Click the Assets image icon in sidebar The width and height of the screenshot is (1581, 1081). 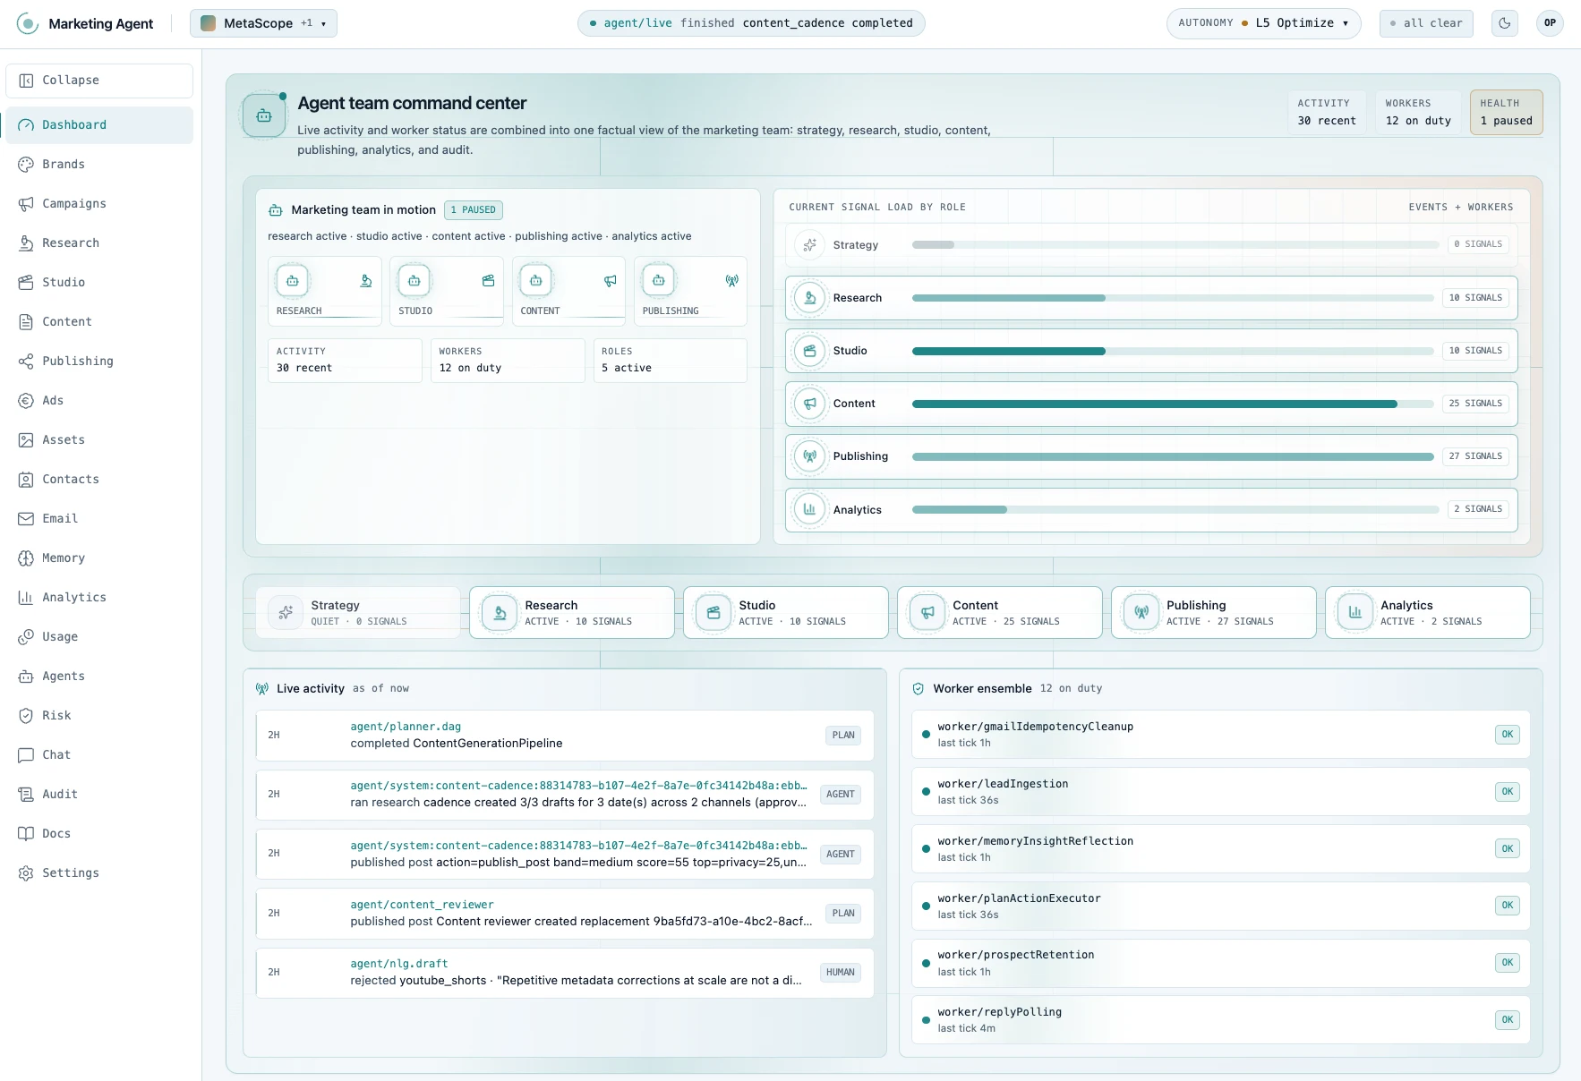pyautogui.click(x=26, y=440)
